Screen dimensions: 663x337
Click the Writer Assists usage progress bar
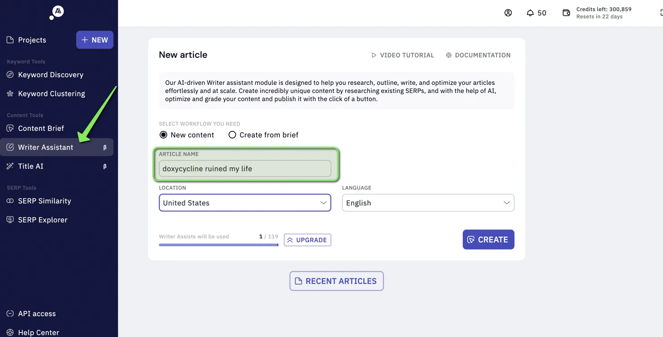tap(219, 245)
